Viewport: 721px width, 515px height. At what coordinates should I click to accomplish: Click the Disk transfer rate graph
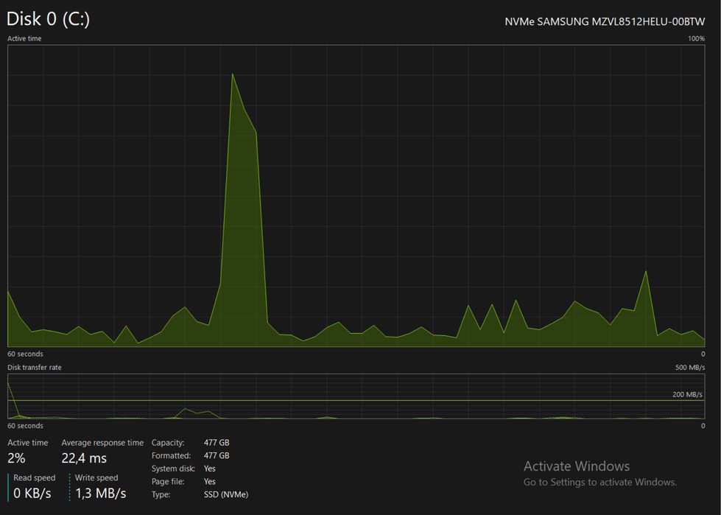[356, 396]
